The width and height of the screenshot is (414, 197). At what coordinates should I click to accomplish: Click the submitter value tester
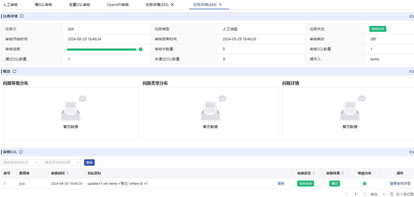pos(375,59)
